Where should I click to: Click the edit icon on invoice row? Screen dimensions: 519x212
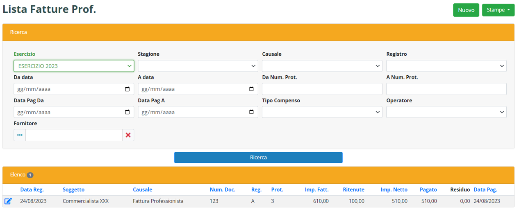(x=8, y=201)
